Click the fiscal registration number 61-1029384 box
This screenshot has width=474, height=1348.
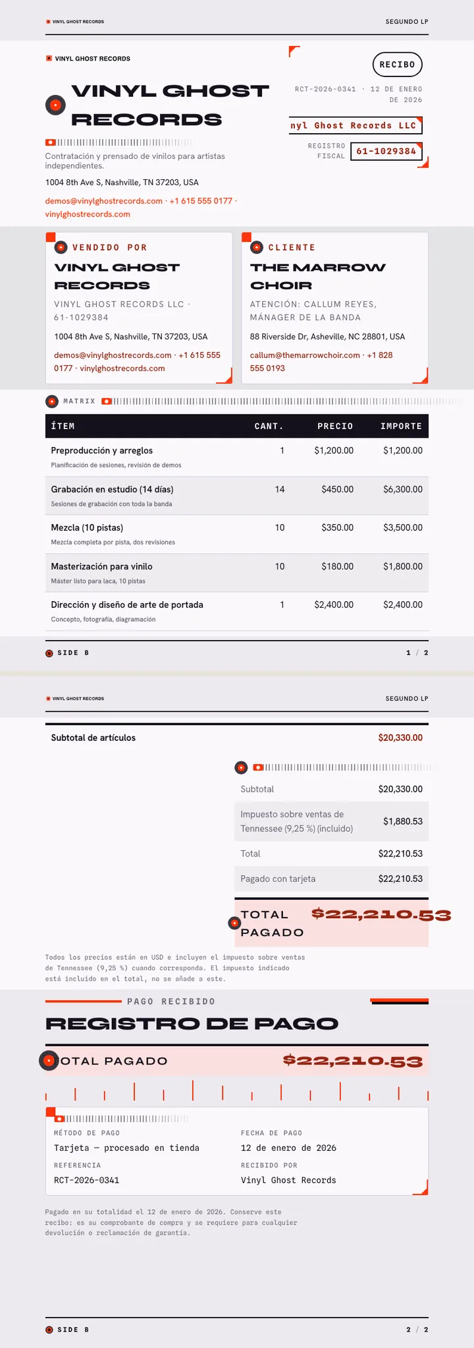[386, 152]
